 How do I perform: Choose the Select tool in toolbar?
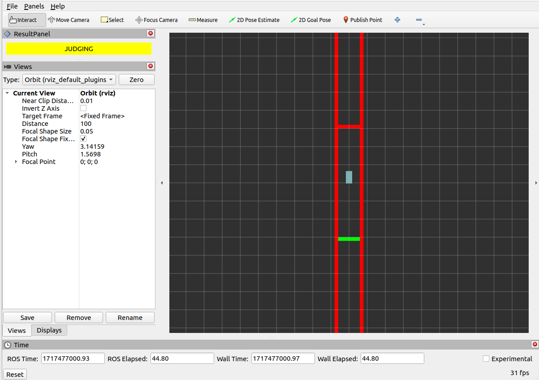pyautogui.click(x=112, y=20)
